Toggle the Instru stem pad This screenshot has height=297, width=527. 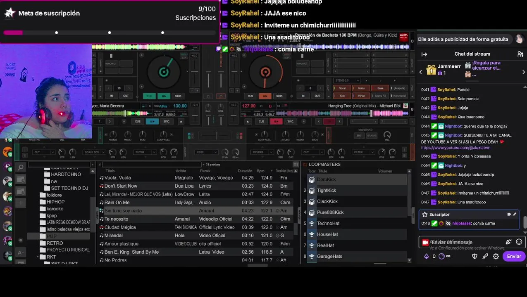(361, 88)
